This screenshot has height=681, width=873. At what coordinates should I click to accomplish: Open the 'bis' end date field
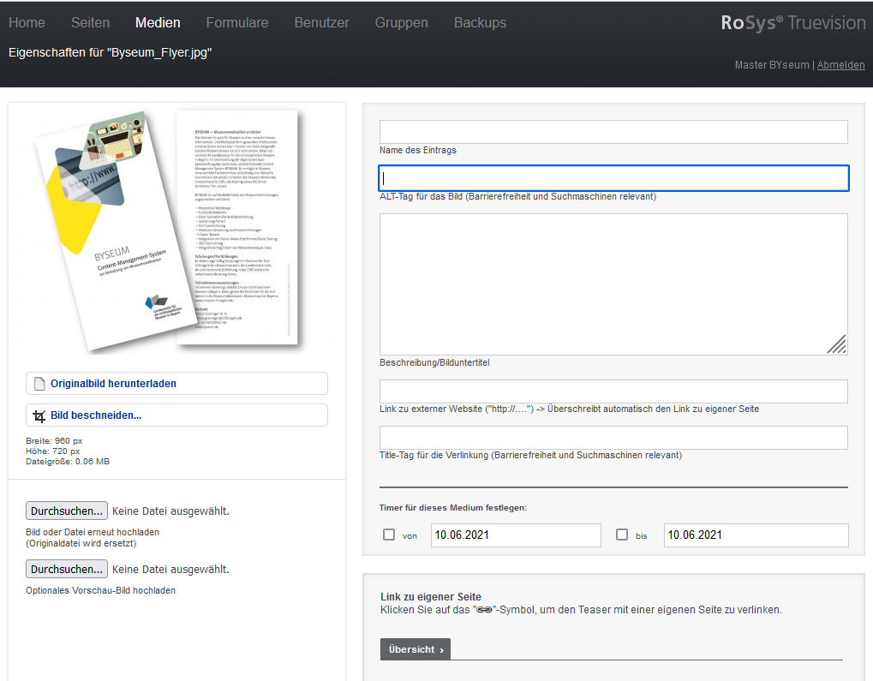point(756,535)
